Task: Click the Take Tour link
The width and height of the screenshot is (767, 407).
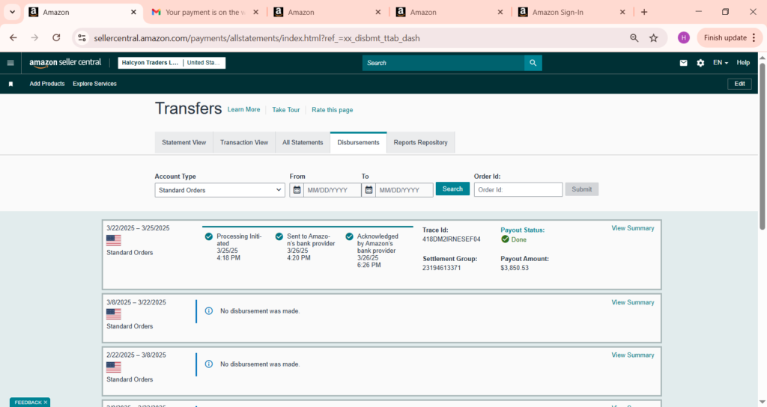Action: (x=285, y=110)
